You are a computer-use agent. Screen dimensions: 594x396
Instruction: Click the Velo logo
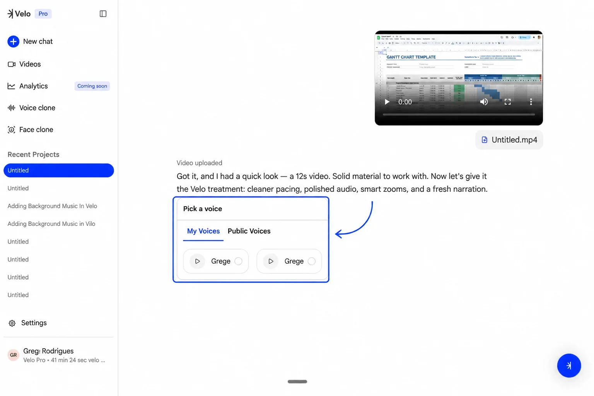tap(19, 14)
